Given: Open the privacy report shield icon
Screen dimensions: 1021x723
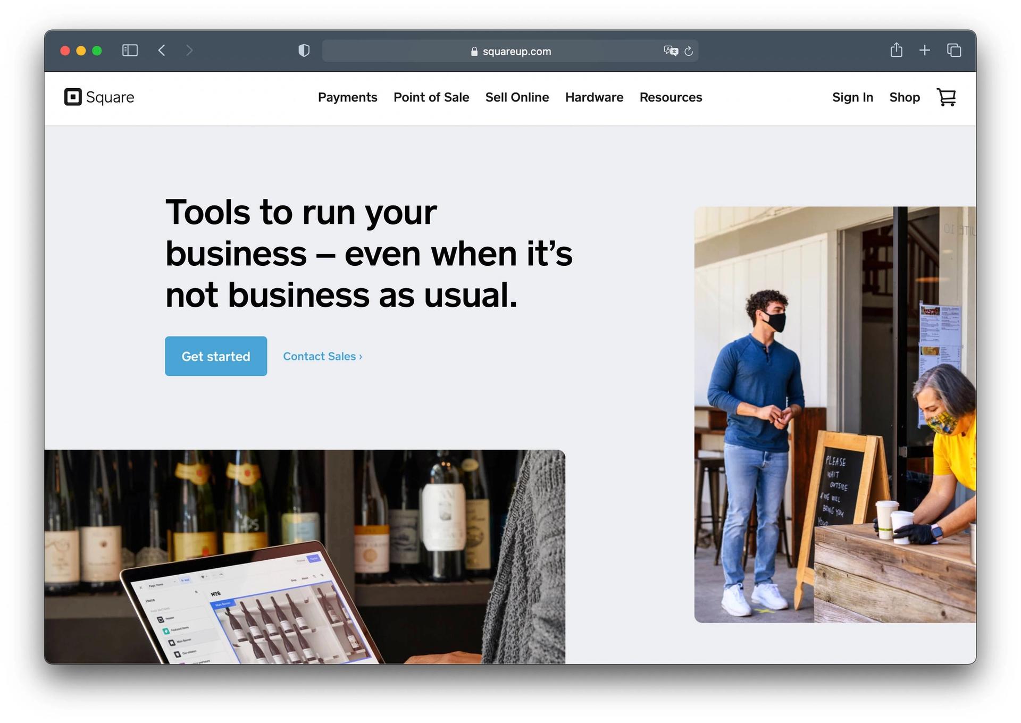Looking at the screenshot, I should tap(304, 51).
